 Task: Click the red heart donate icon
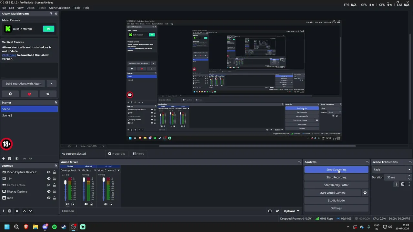pyautogui.click(x=29, y=94)
